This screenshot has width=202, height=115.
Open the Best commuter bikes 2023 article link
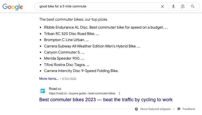point(106,100)
